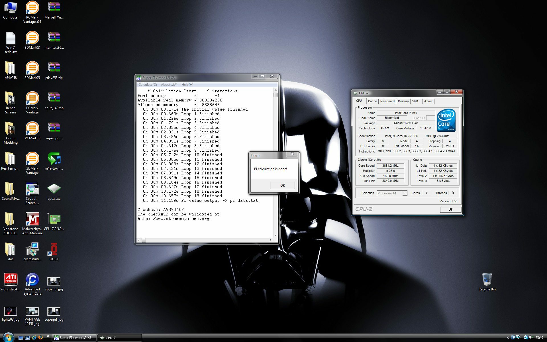Screen dimensions: 547x342
Task: Select the 3DMark05 desktop shortcut
Action: 32,70
